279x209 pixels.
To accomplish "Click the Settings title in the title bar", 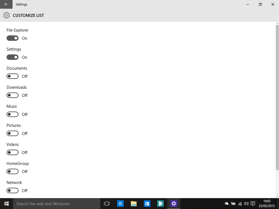I will point(21,4).
